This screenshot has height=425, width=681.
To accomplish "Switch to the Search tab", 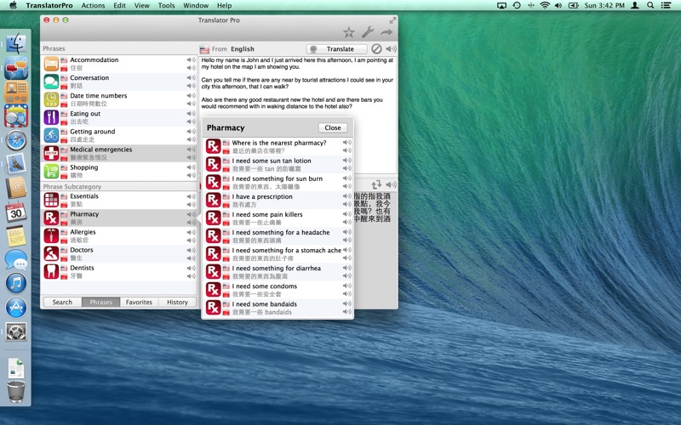I will pyautogui.click(x=62, y=302).
